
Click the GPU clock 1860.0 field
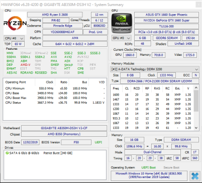click(130, 55)
